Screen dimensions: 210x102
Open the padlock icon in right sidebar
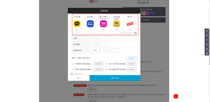[x=207, y=44]
